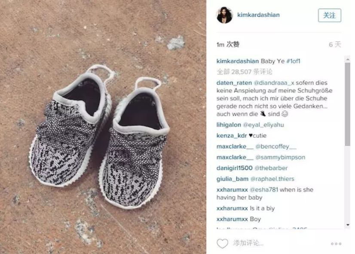Click the comments vertical scrollbar thumb
355x254 pixels.
point(348,104)
